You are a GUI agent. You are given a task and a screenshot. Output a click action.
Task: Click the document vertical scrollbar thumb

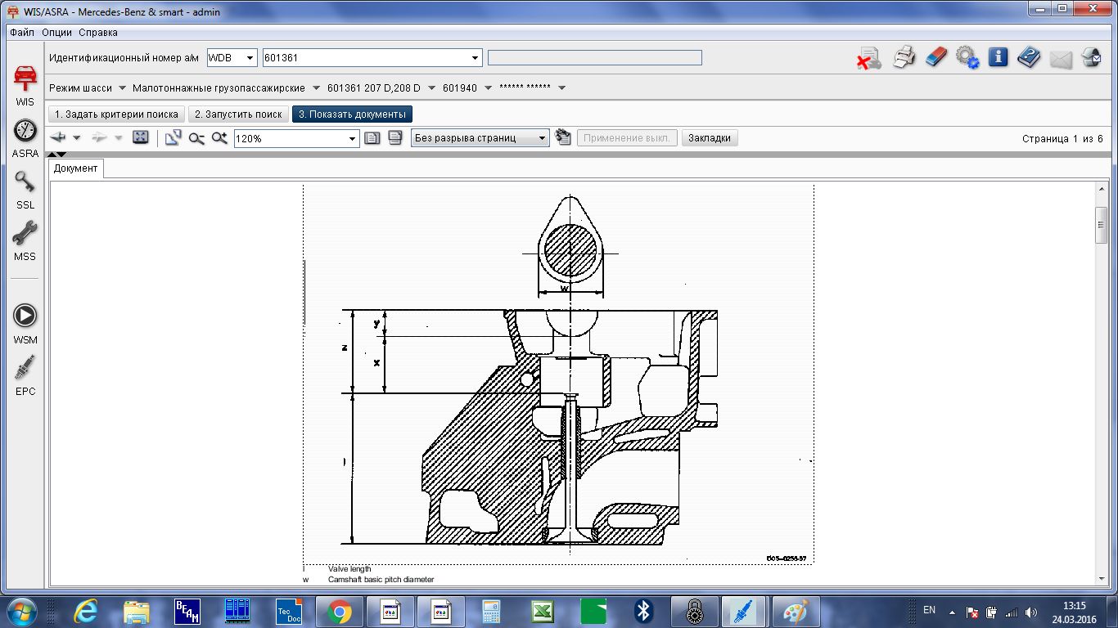pyautogui.click(x=1102, y=225)
